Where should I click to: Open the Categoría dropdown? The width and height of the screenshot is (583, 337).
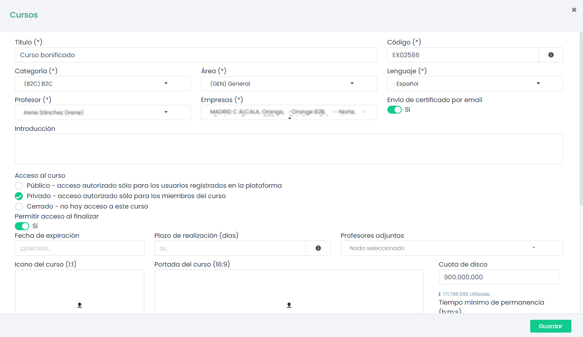pos(102,84)
